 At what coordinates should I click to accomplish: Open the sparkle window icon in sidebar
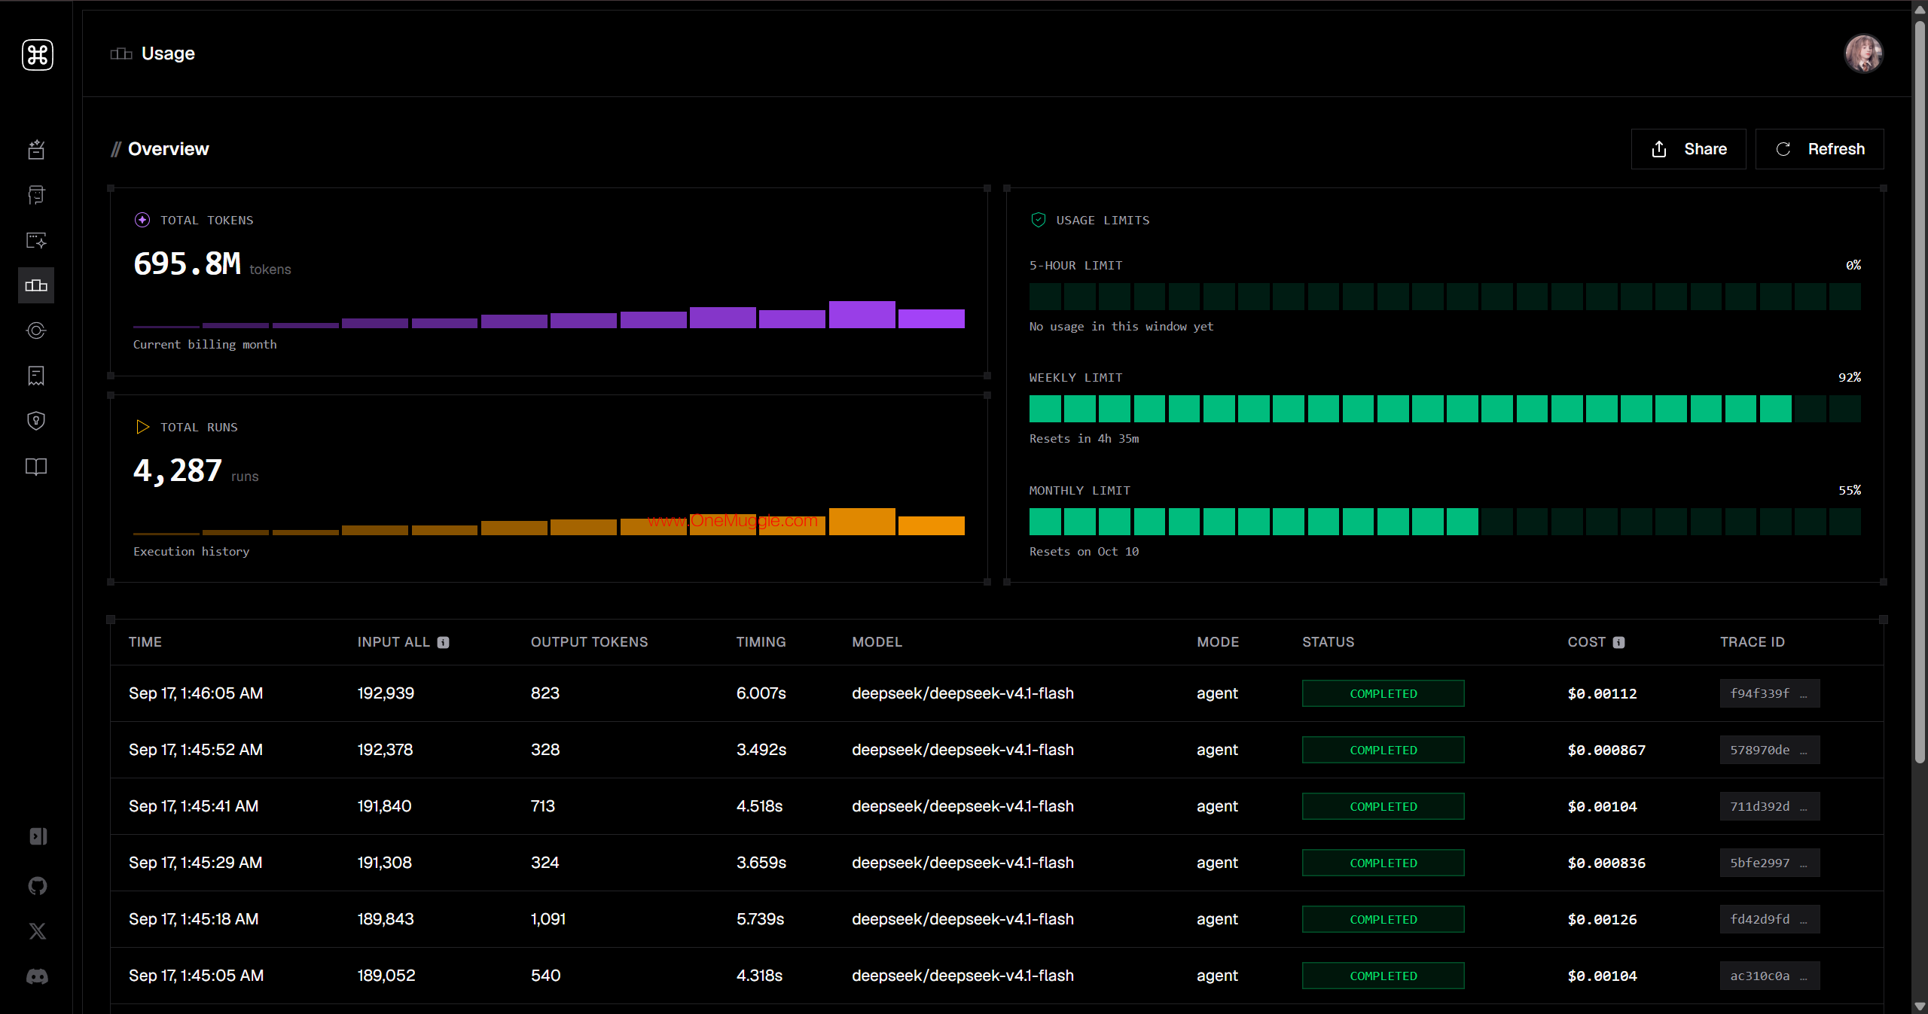(36, 240)
